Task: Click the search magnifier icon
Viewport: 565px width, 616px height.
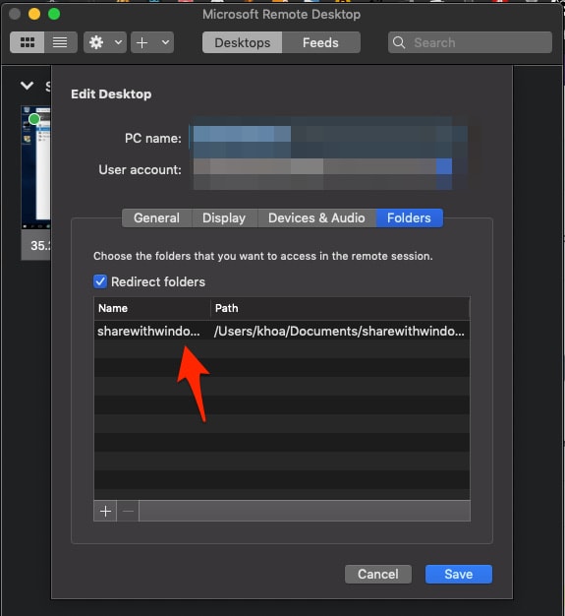Action: [x=399, y=42]
